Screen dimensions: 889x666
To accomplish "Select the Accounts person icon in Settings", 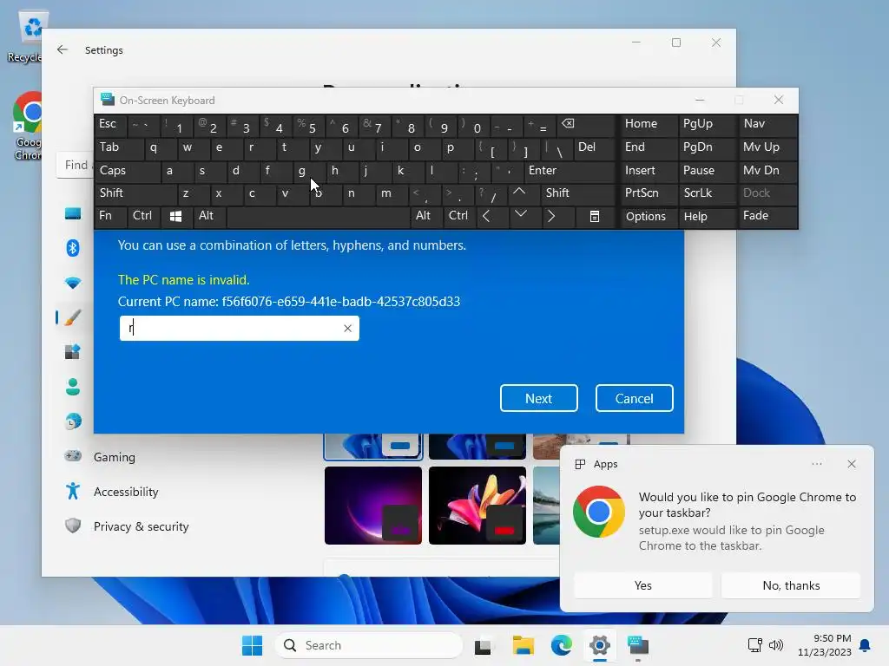I will click(73, 387).
